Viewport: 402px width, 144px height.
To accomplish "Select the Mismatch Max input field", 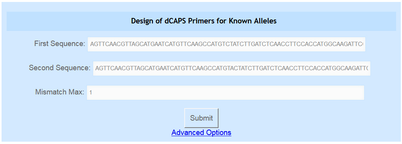I will point(226,92).
